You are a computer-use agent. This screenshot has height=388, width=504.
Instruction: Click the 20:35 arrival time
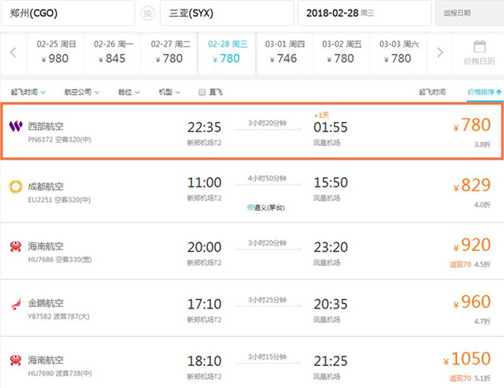(x=331, y=304)
